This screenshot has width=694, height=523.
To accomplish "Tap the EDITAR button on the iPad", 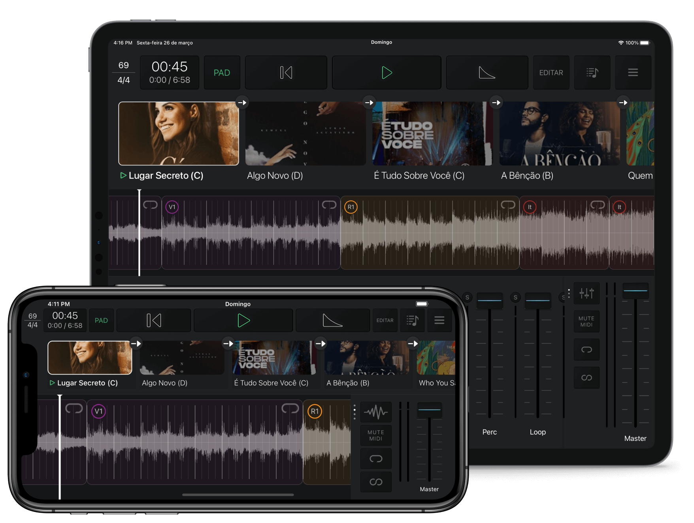I will [x=551, y=73].
